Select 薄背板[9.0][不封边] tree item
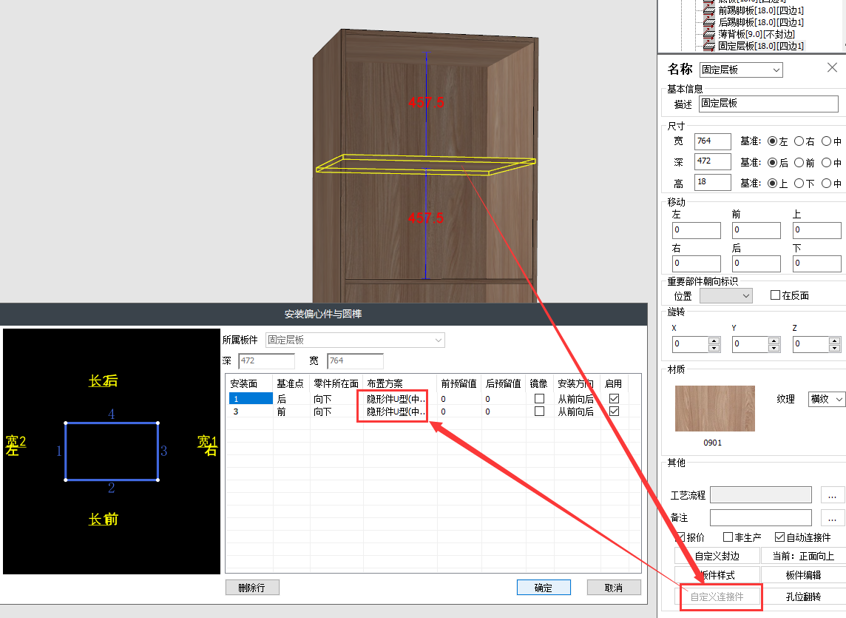846x618 pixels. (756, 34)
